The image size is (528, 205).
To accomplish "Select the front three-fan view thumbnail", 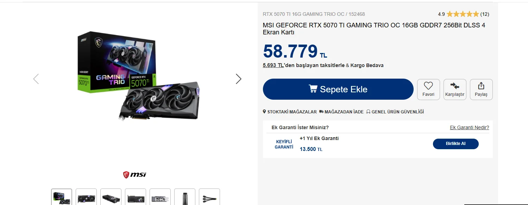I will coord(86,197).
